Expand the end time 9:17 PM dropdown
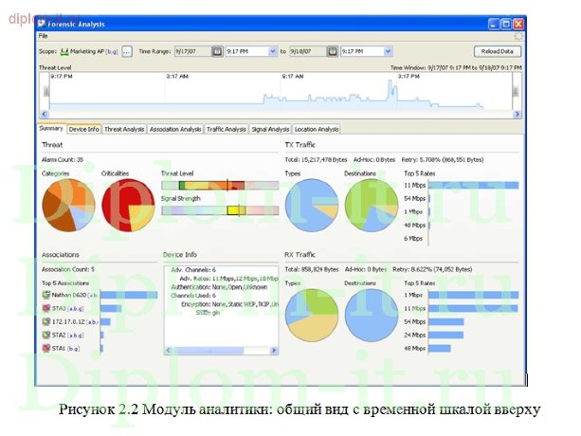The height and width of the screenshot is (436, 581). tap(388, 51)
